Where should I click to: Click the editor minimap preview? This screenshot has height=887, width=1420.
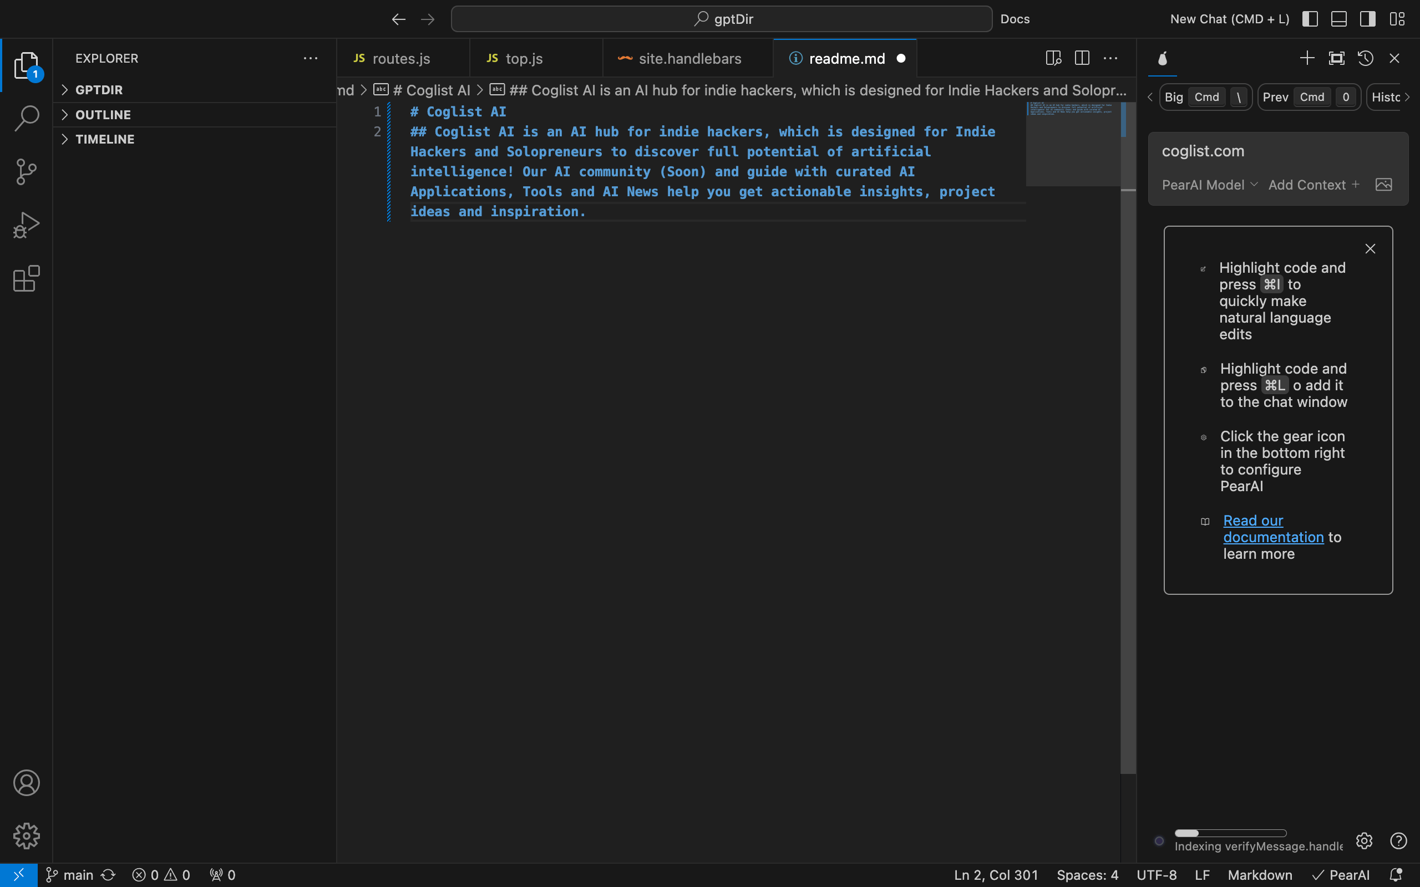pyautogui.click(x=1073, y=144)
